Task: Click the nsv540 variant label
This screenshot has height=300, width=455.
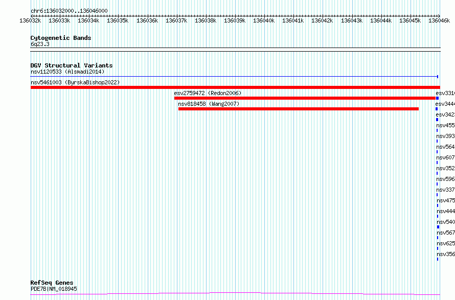Action: [446, 222]
